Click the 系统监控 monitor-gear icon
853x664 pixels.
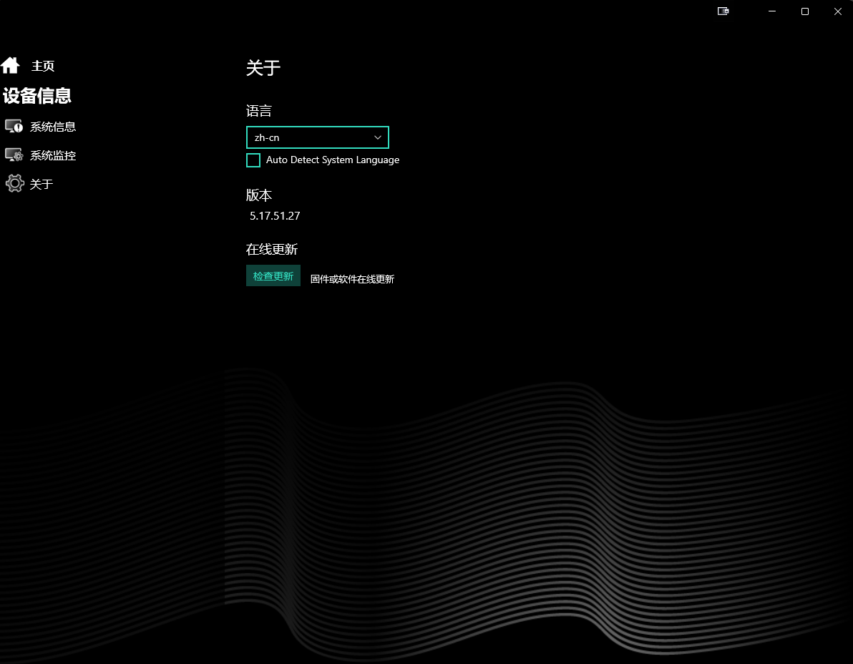(14, 155)
